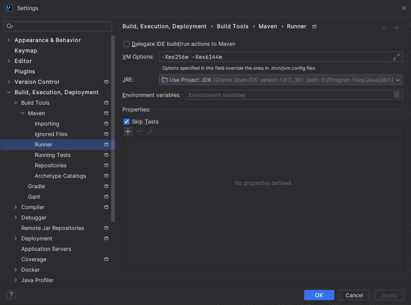Expand the Debugger node
This screenshot has width=411, height=305.
point(16,217)
